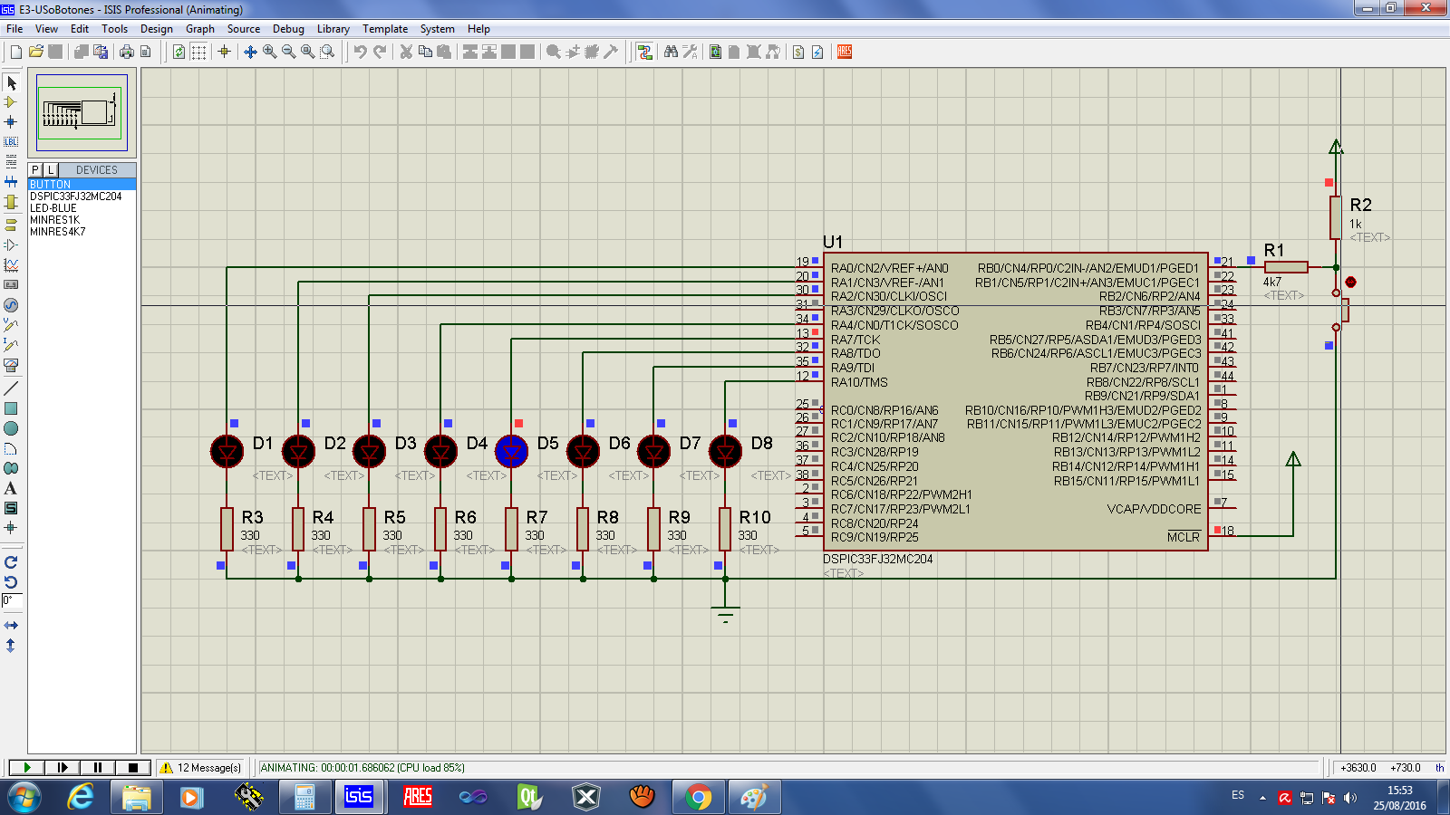Select the 2D circle graphics tool
The width and height of the screenshot is (1450, 815).
(11, 428)
